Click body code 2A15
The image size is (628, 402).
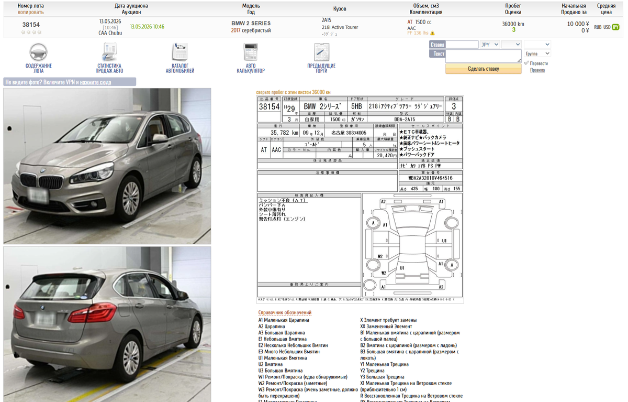tap(327, 20)
